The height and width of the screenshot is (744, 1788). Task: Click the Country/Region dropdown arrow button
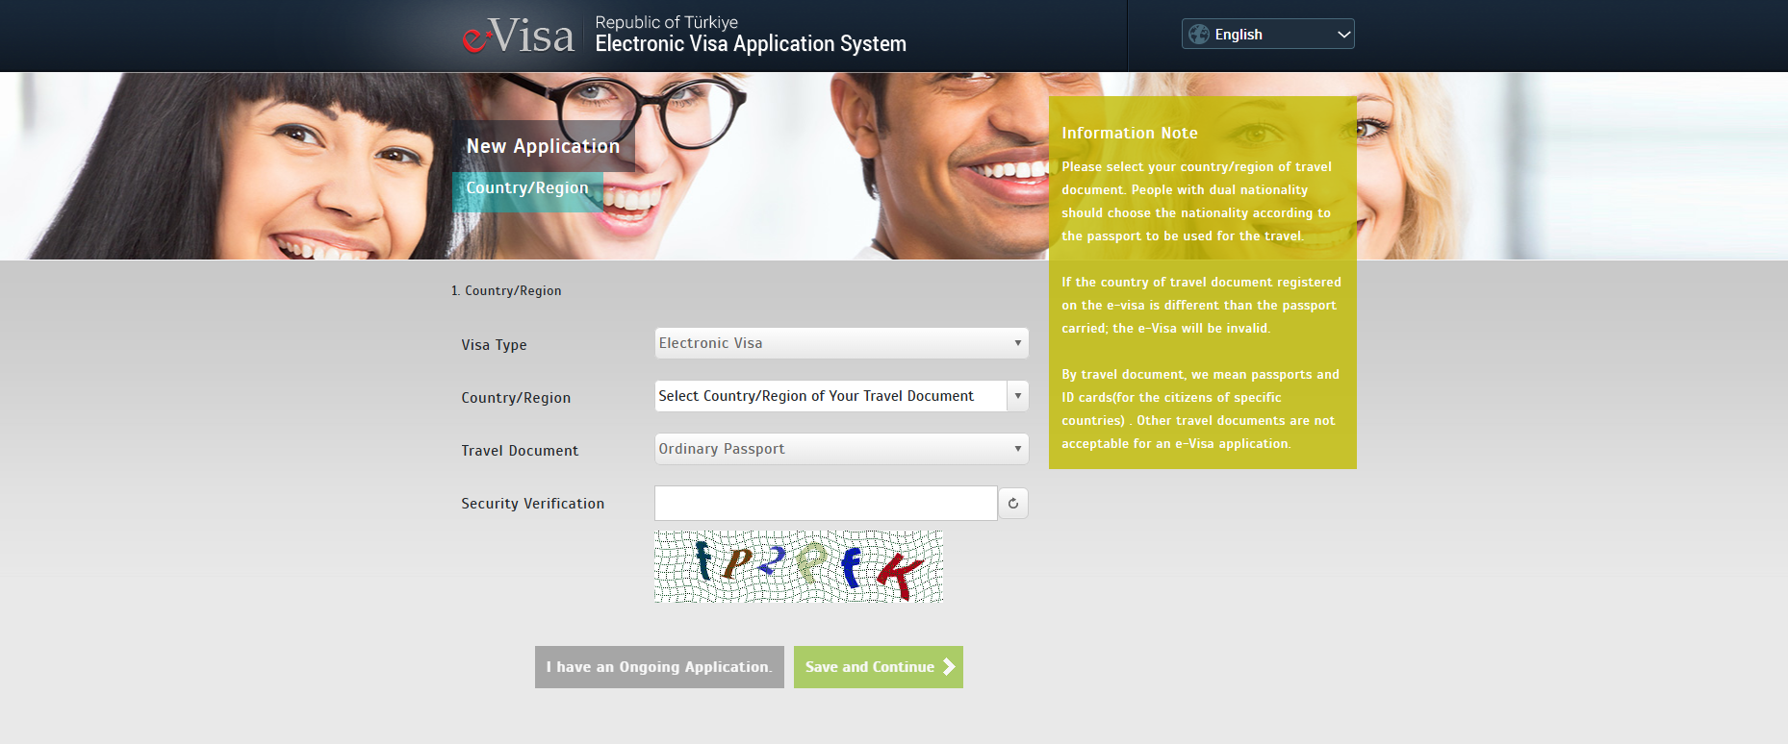pos(1017,396)
